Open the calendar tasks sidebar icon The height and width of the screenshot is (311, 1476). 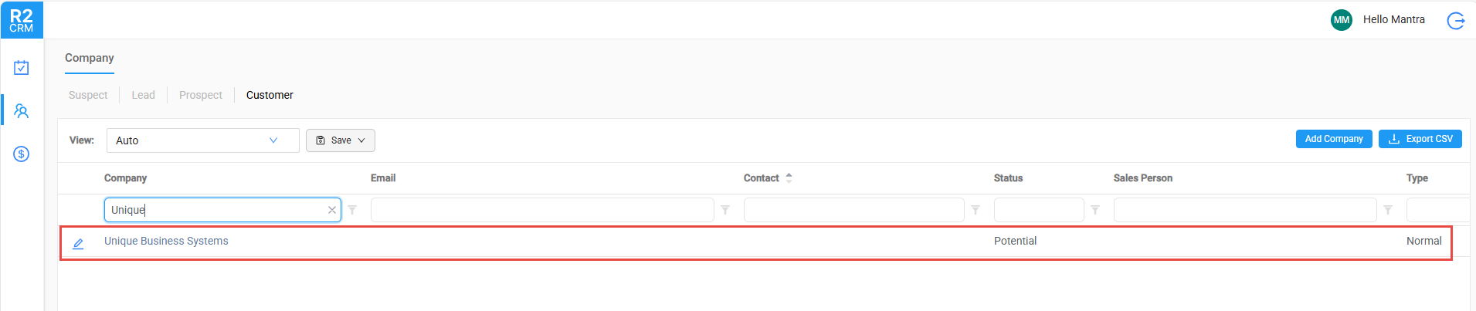point(22,68)
